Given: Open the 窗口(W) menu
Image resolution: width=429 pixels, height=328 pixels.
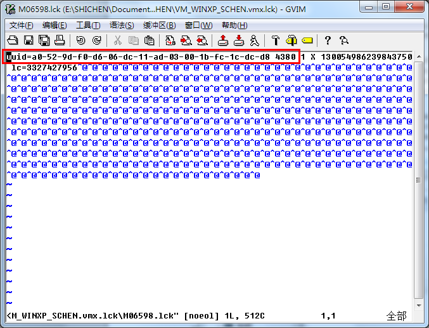Looking at the screenshot, I should [198, 25].
